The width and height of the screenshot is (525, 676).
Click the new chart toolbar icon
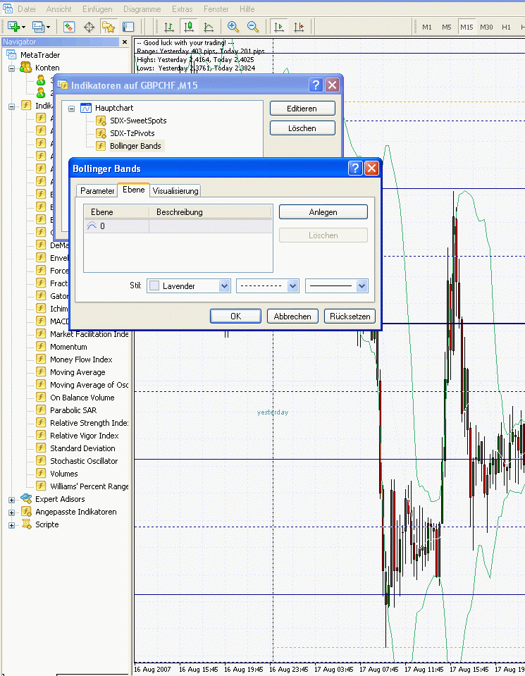pos(13,27)
